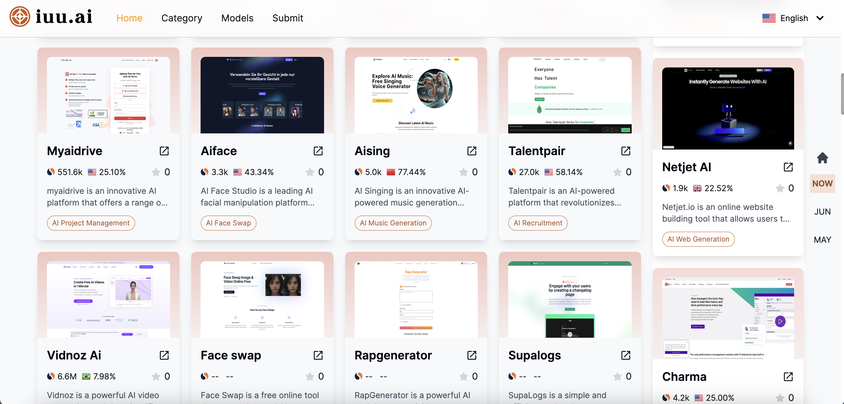Open Vidnoz Ai external link icon
The image size is (844, 404).
tap(164, 355)
